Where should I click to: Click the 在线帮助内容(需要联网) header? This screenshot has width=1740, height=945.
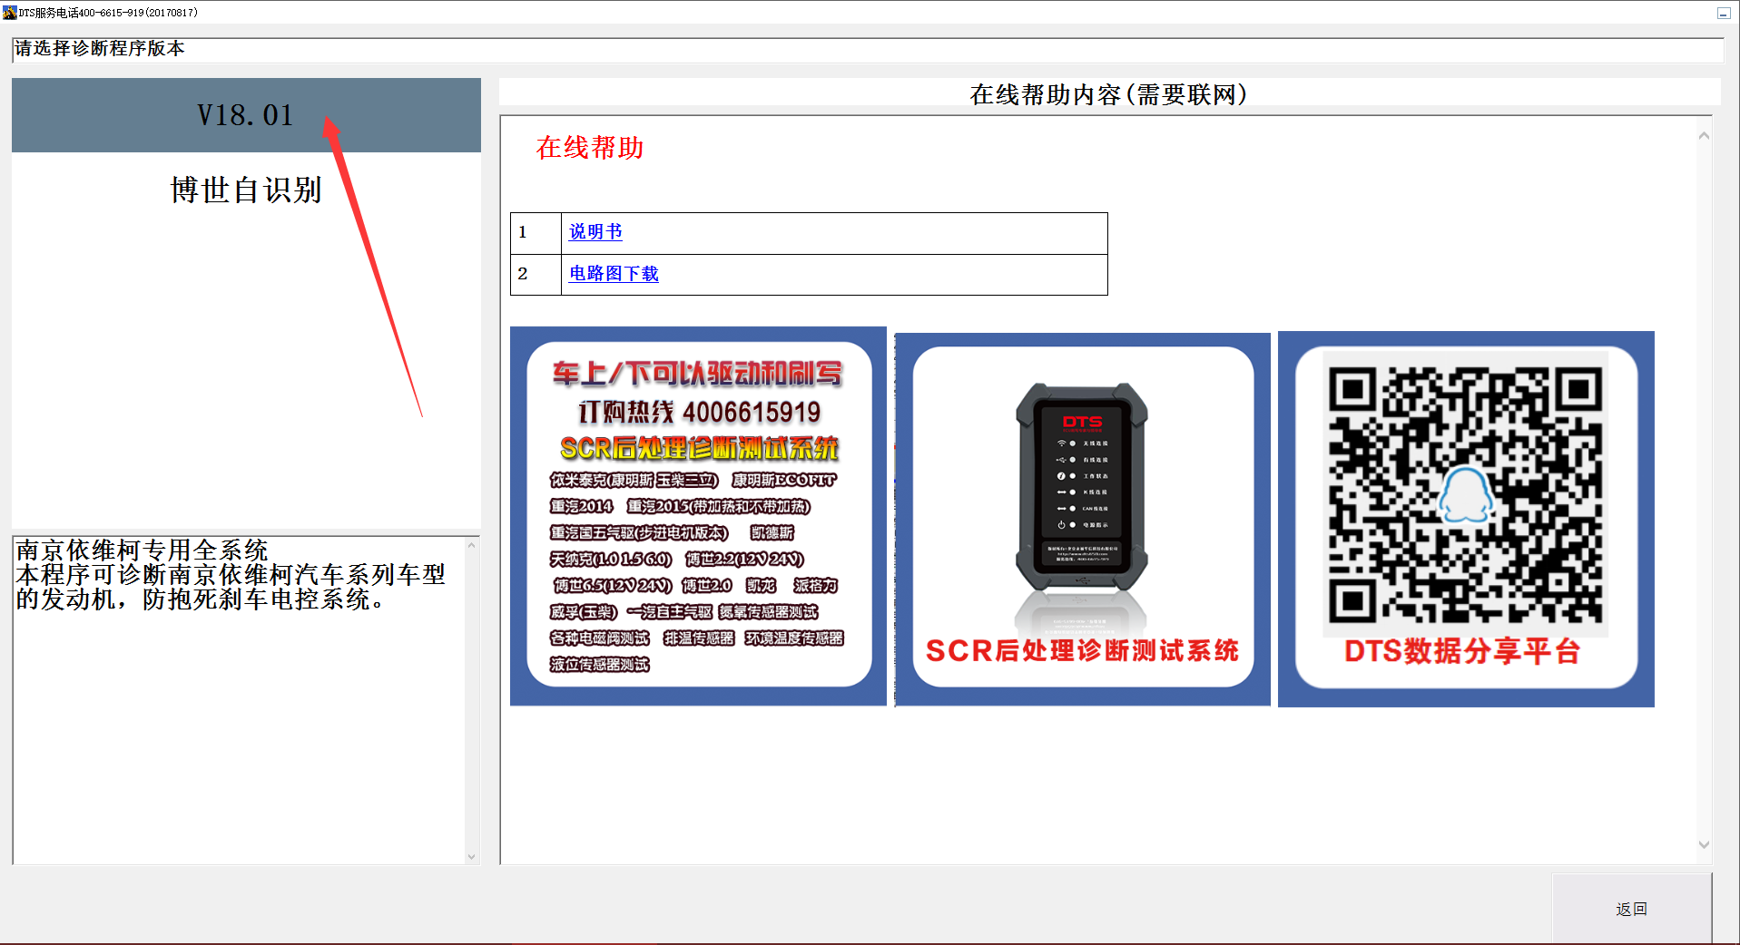tap(1109, 94)
